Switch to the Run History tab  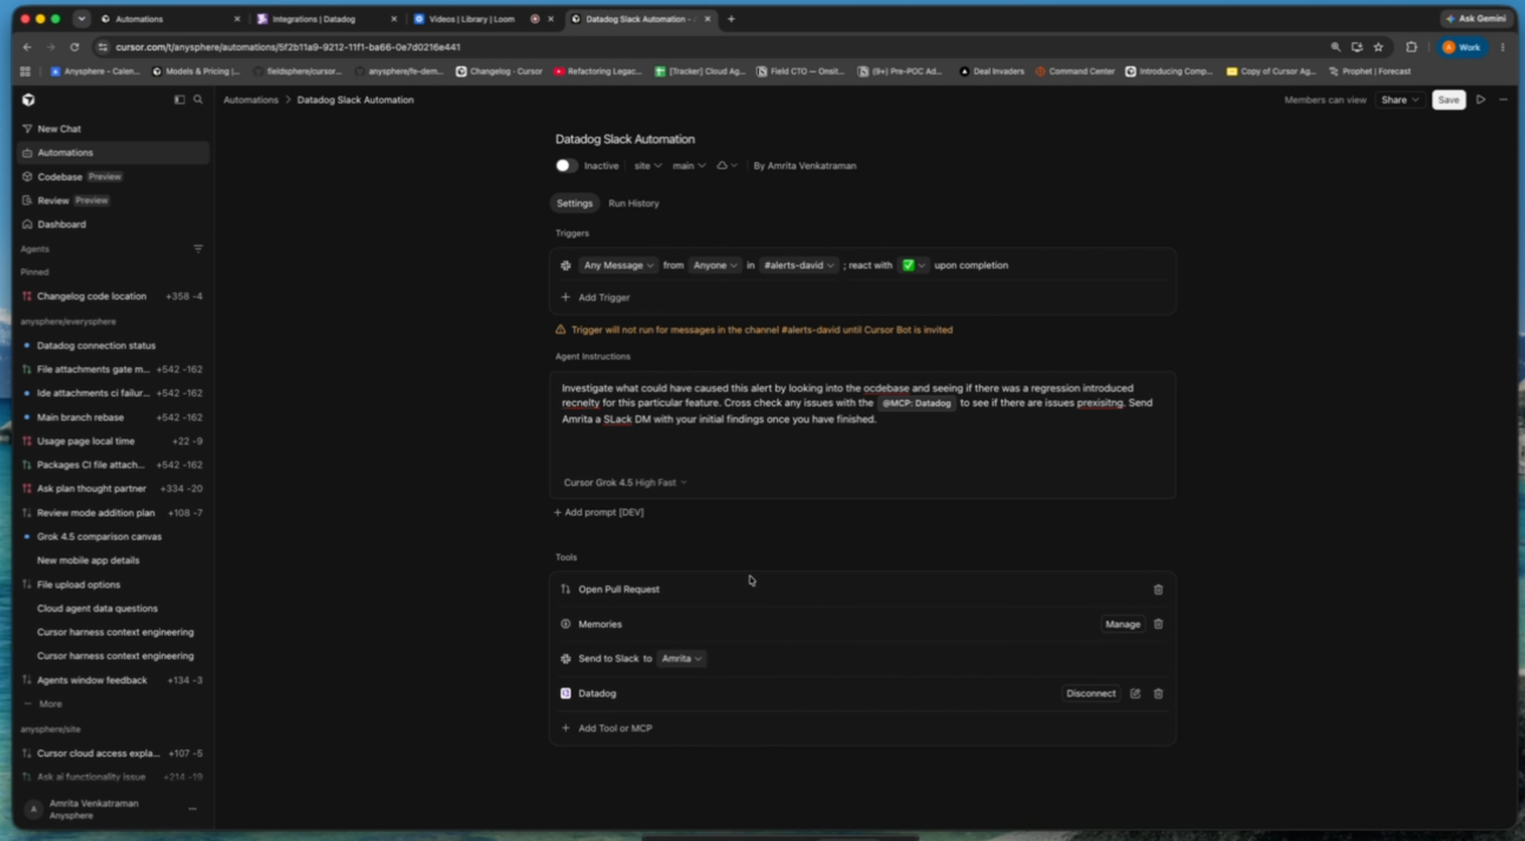(x=634, y=203)
